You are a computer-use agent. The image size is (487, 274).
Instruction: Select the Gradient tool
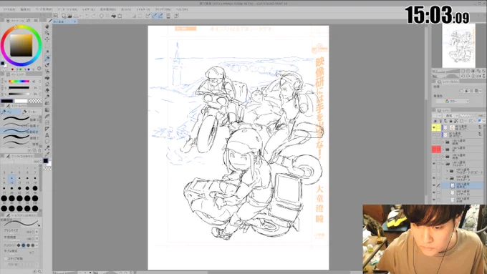(47, 109)
